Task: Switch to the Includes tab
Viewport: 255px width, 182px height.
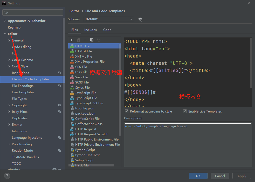Action: click(90, 30)
